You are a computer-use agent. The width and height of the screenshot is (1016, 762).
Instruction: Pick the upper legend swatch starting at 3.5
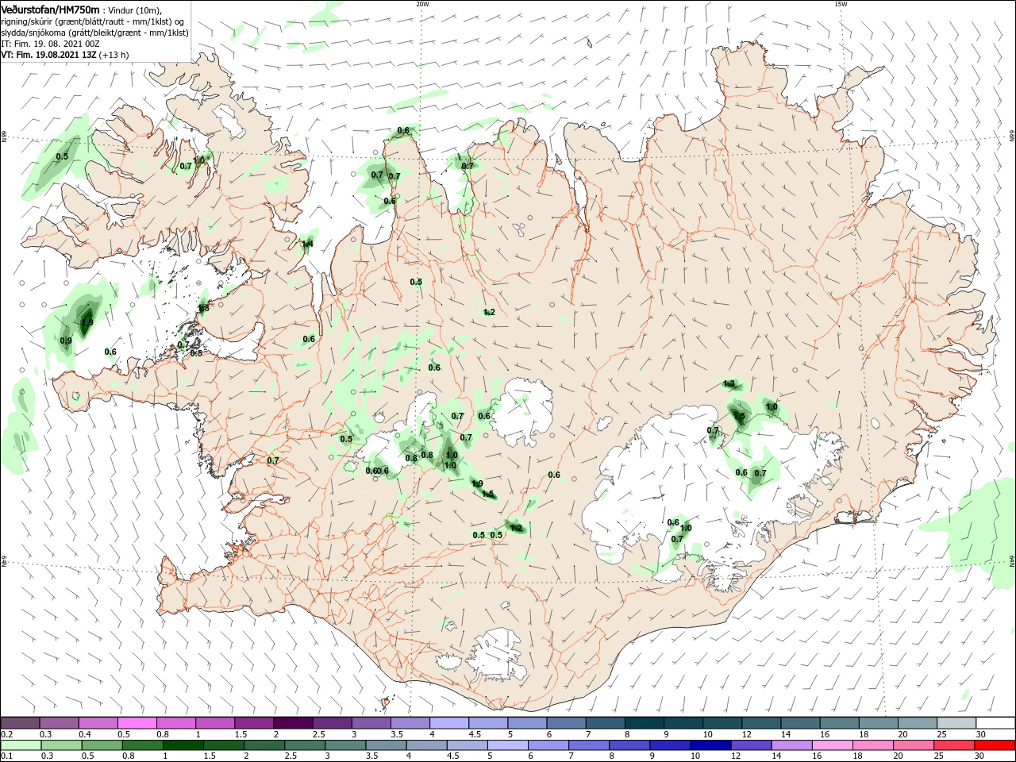click(x=410, y=723)
